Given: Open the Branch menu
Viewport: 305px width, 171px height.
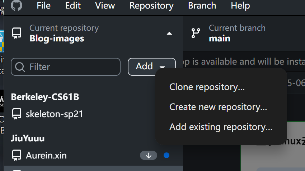Looking at the screenshot, I should tap(202, 5).
